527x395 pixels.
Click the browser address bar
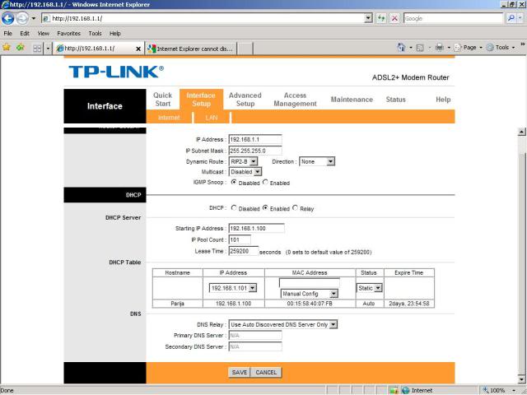click(x=203, y=18)
